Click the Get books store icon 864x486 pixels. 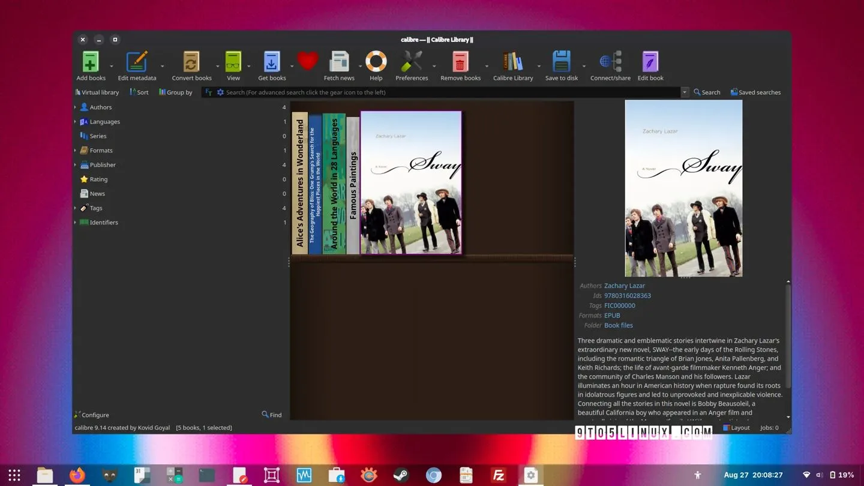(x=272, y=62)
